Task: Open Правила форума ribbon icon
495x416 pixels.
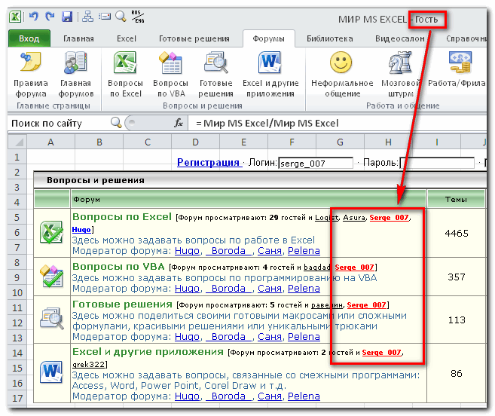Action: pyautogui.click(x=31, y=62)
